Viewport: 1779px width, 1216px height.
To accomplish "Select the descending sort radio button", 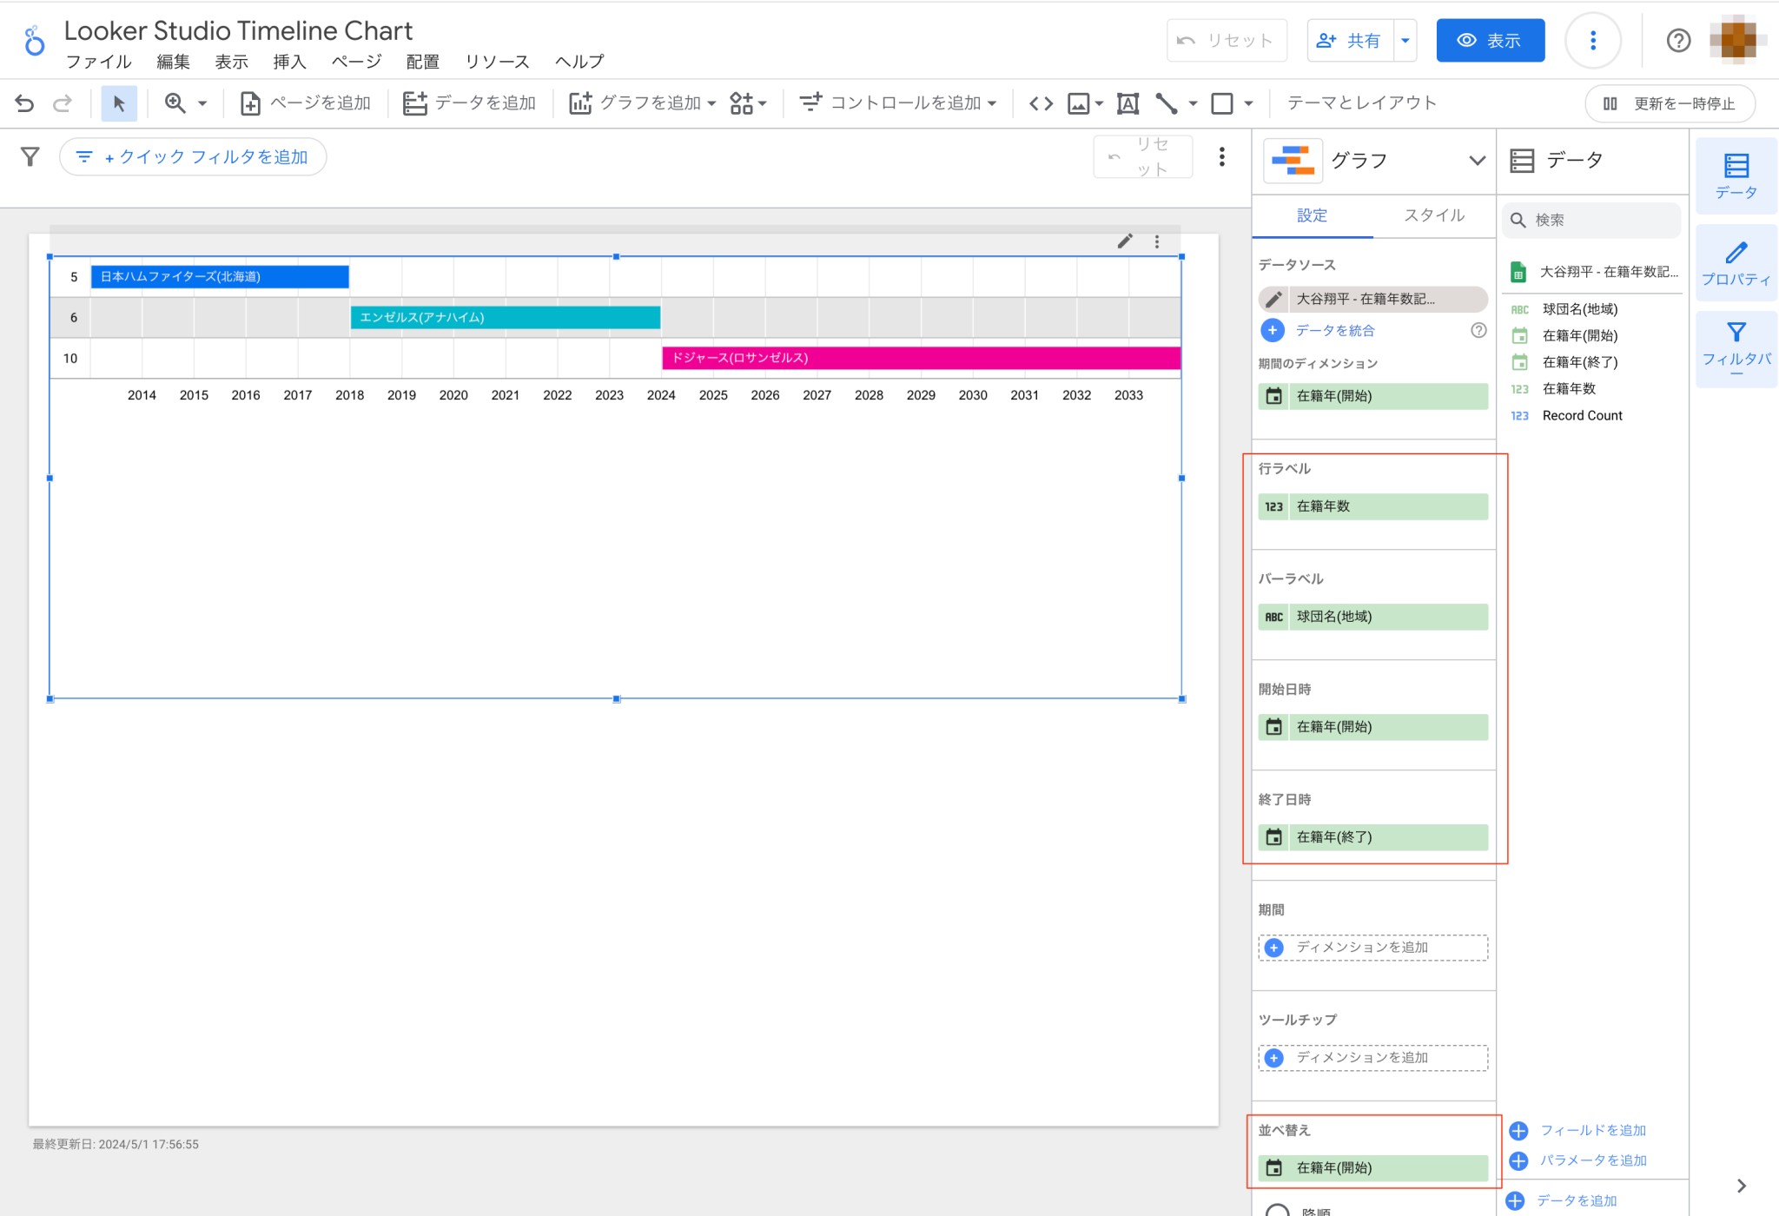I will click(1277, 1210).
